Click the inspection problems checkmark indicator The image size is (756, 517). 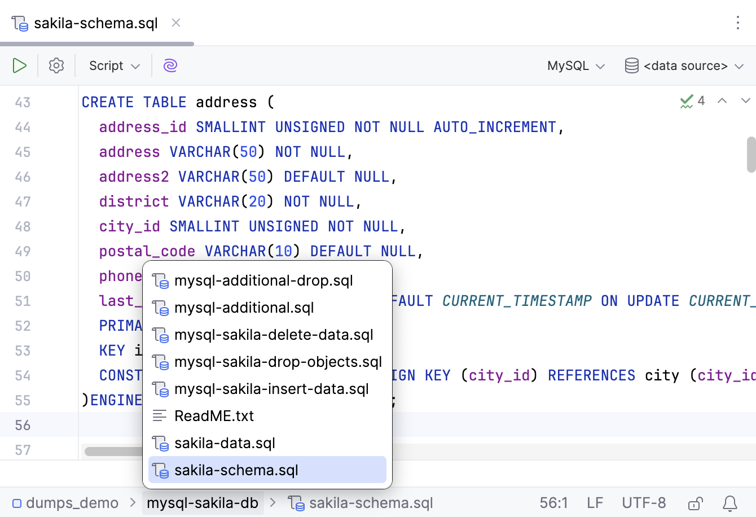coord(692,101)
